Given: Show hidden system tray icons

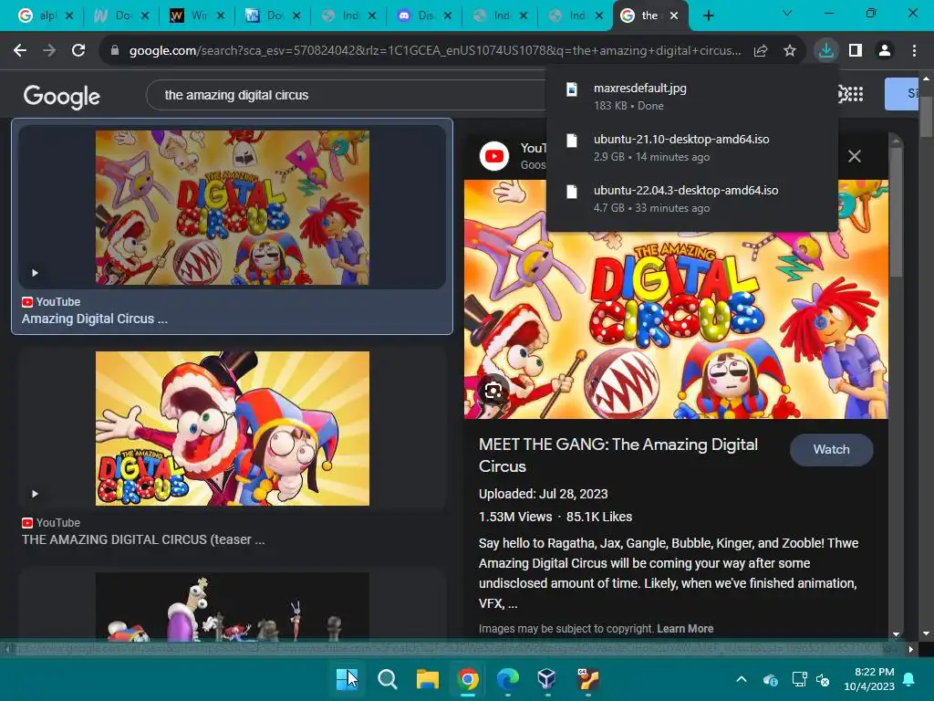Looking at the screenshot, I should point(741,679).
